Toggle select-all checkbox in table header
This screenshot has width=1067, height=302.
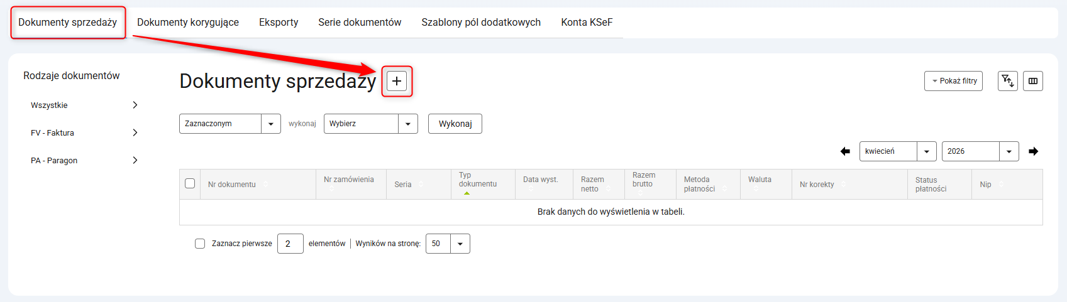point(190,183)
